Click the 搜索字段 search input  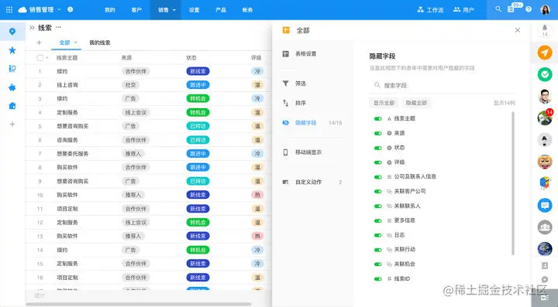coord(442,85)
